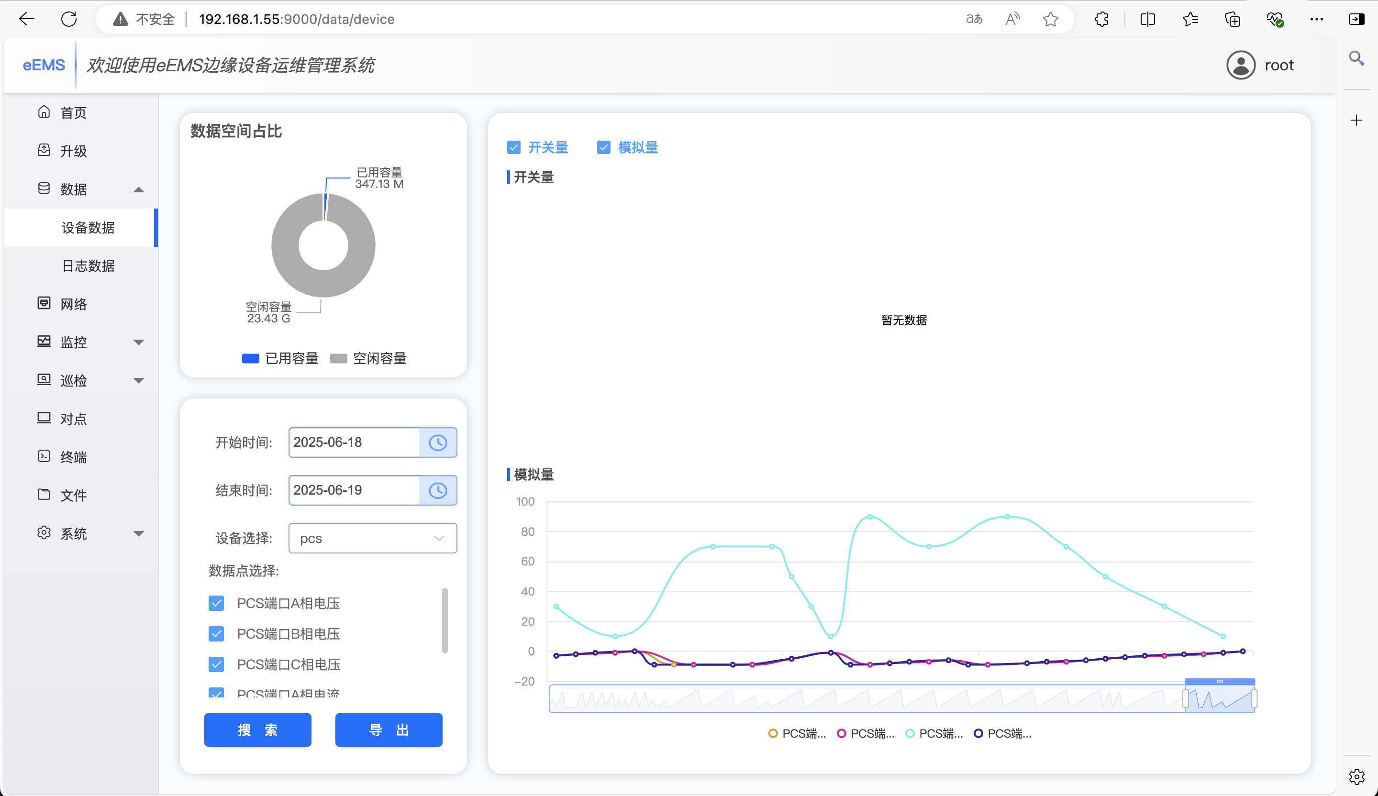Click the eEMS logo link
The image size is (1378, 796).
(x=44, y=65)
